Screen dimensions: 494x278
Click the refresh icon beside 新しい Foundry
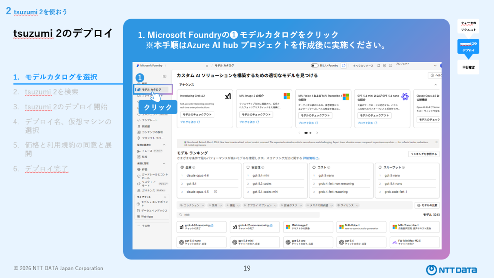click(x=343, y=66)
